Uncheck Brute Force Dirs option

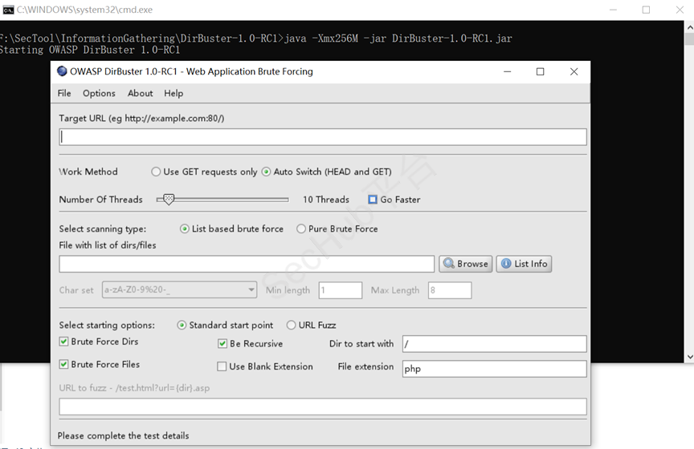64,342
